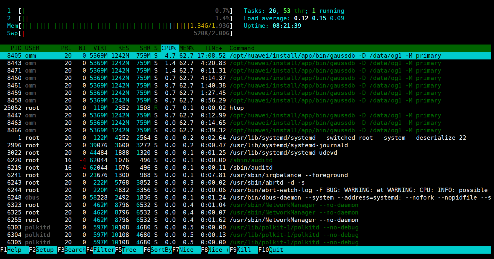The height and width of the screenshot is (259, 494).
Task: Select NetworkManager row with PID 6323
Action: [x=246, y=205]
